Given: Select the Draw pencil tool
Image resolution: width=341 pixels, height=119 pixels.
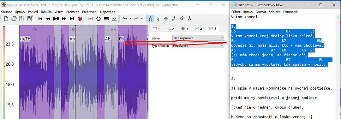Looking at the screenshot, I should 174,19.
